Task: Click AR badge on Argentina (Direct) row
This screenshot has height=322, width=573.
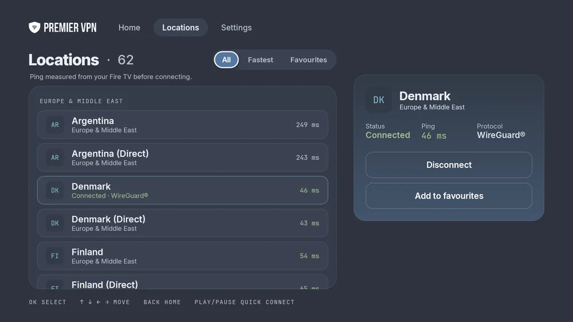Action: 55,158
